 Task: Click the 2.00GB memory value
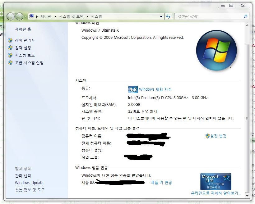click(134, 105)
